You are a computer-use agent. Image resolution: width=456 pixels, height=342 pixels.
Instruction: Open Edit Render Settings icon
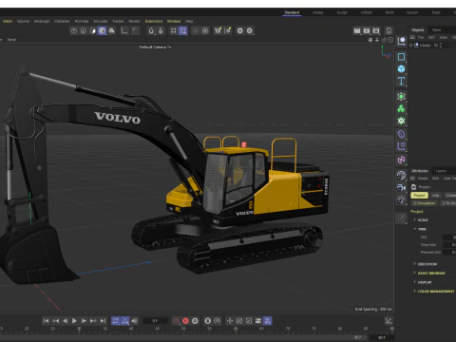tap(376, 30)
